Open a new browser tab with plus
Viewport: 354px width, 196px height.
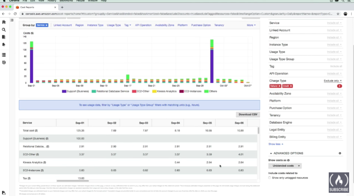(x=62, y=7)
